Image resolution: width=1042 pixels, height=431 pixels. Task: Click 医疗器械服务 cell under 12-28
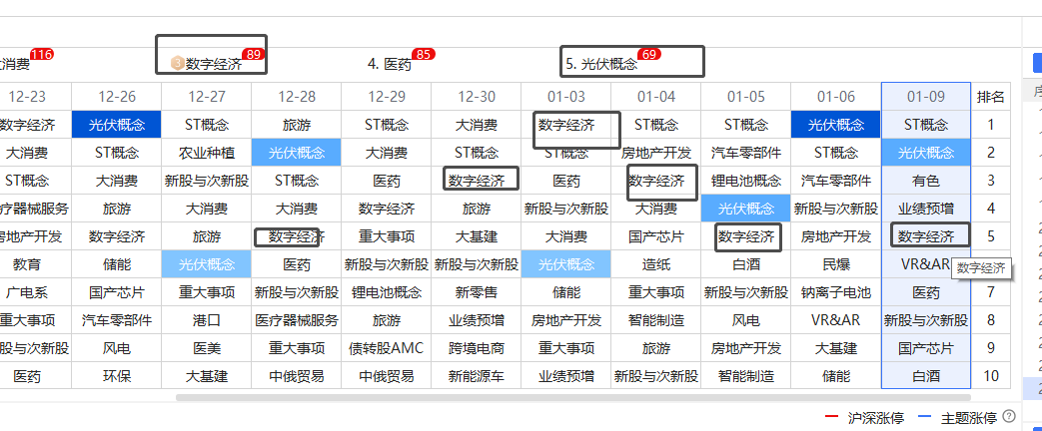(x=297, y=320)
